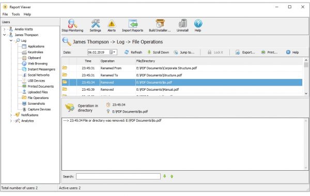Screen dimensions: 310x196
Task: Sort by File/Directory column header
Action: (x=219, y=61)
